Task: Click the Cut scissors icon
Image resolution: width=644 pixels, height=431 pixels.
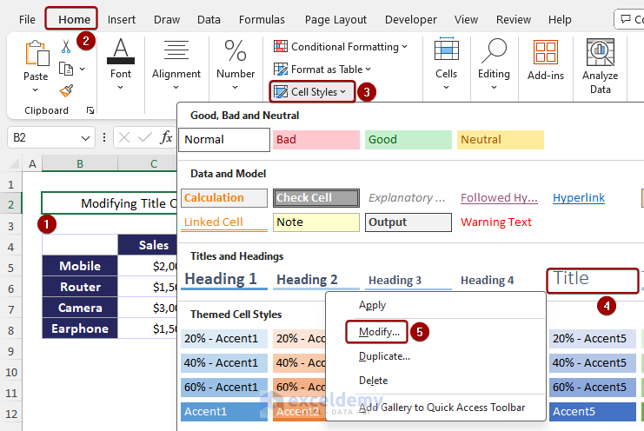Action: [66, 46]
